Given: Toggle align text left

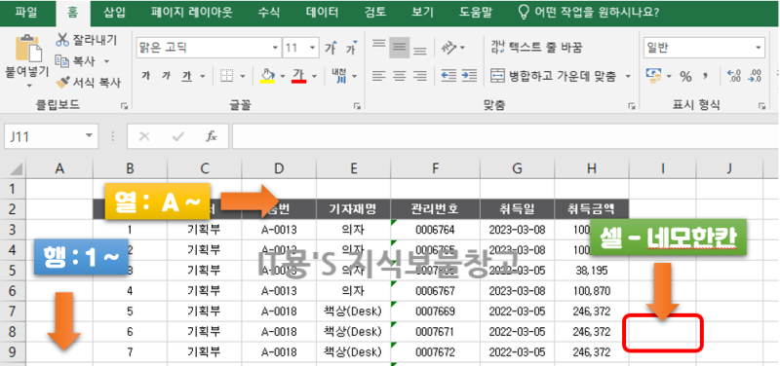Looking at the screenshot, I should tap(379, 76).
